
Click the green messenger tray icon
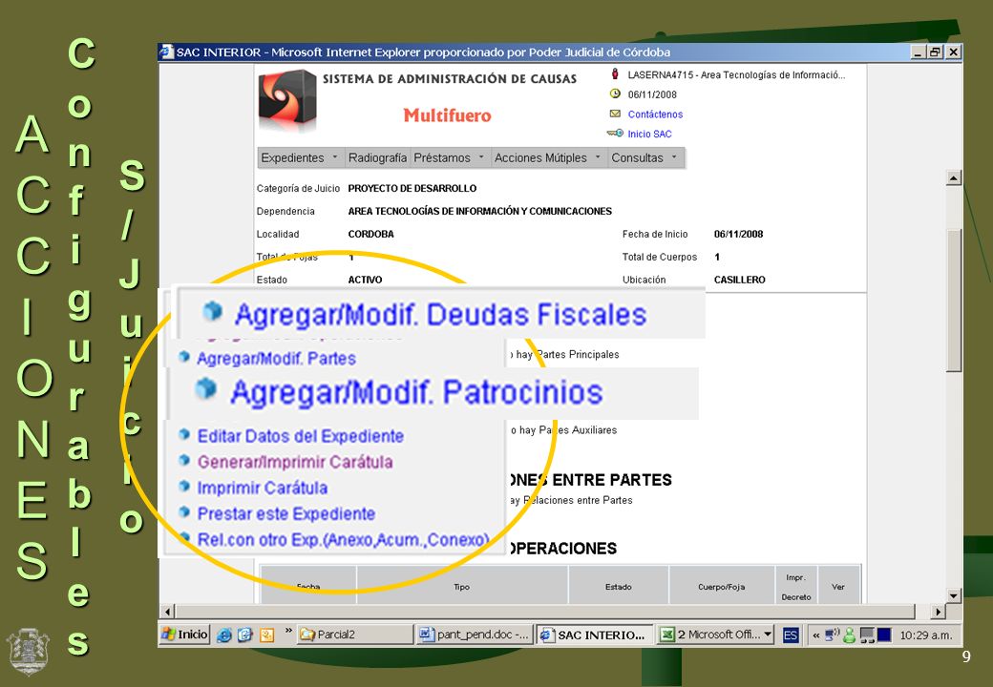coord(849,635)
